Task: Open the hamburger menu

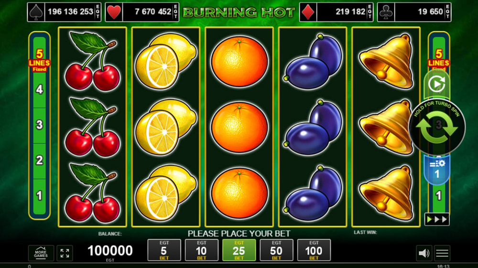Action: tap(442, 253)
